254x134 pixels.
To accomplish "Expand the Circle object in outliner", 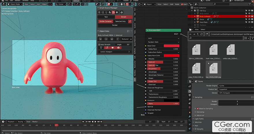I will [x=195, y=19].
